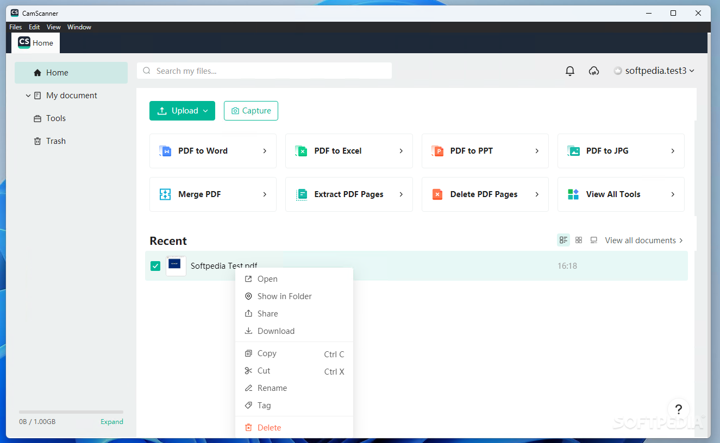This screenshot has width=720, height=443.
Task: Click the Tools item in the sidebar
Action: [x=71, y=118]
